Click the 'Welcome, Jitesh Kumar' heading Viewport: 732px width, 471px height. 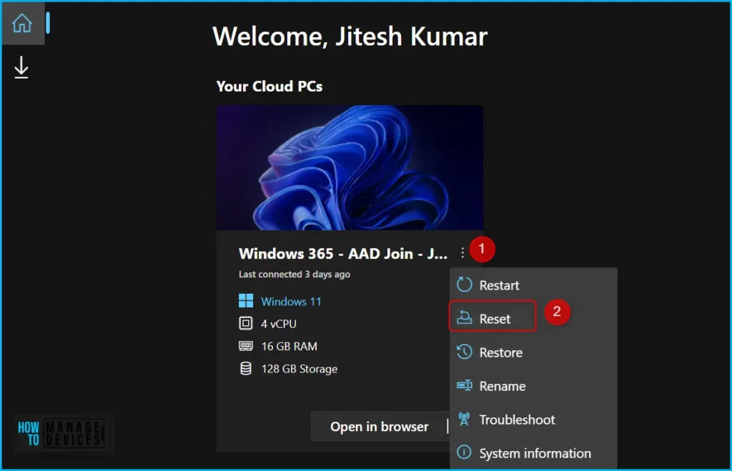tap(350, 36)
